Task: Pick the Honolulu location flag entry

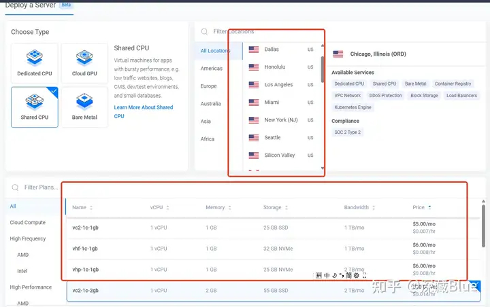Action: coord(254,67)
